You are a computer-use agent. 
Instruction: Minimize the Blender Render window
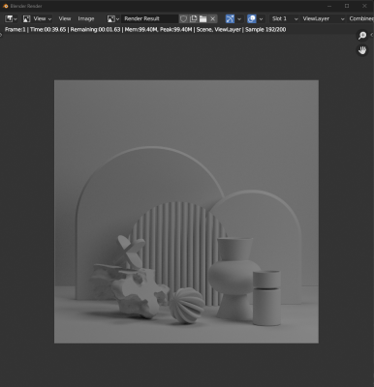click(x=329, y=6)
